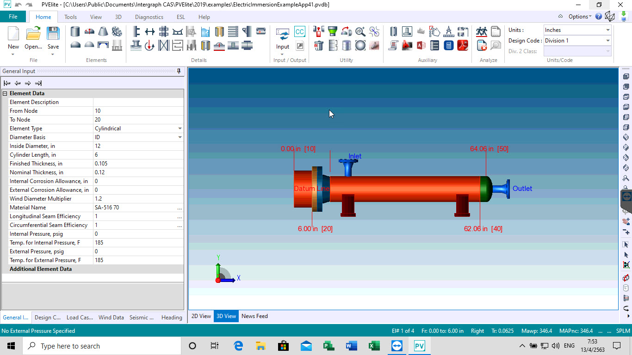The height and width of the screenshot is (355, 632).
Task: Add a conical element
Action: click(x=103, y=31)
